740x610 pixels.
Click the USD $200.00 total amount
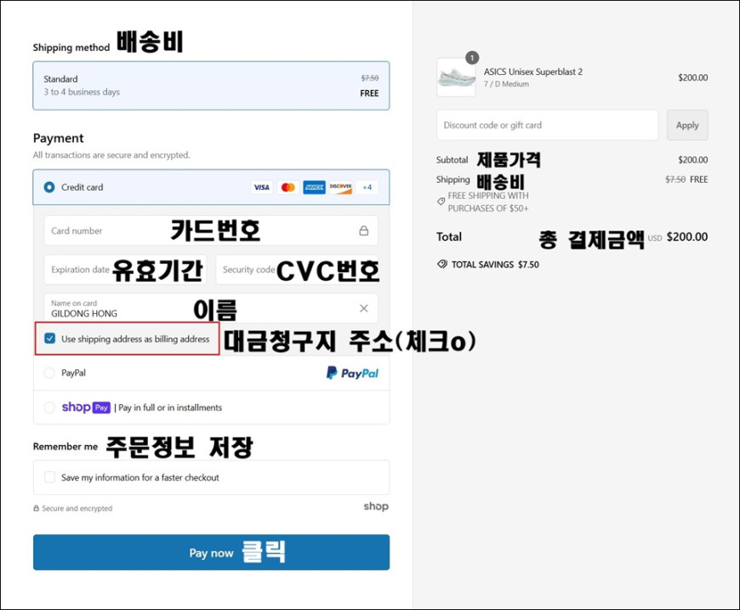678,237
